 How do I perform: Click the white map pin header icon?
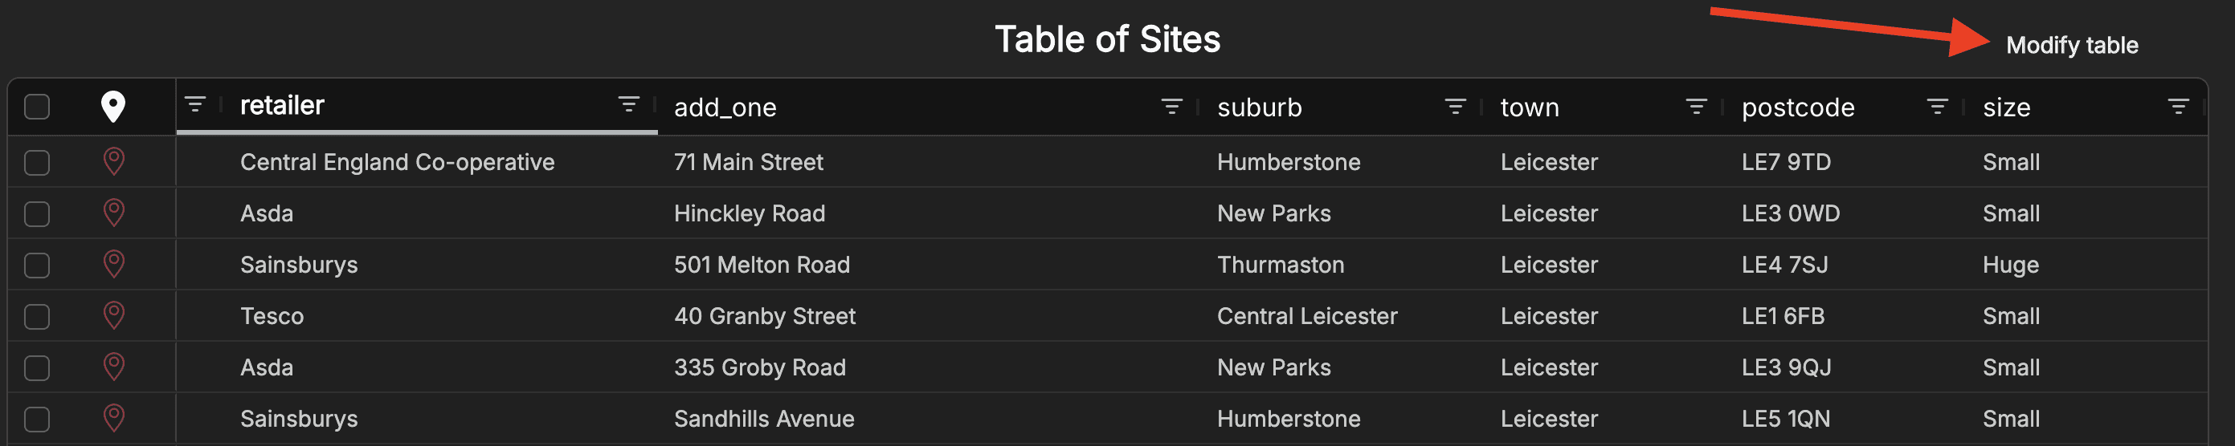(112, 107)
